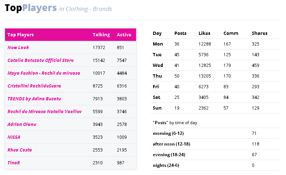Viewport: 286px width, 175px height.
Task: Open the TinaR brand link
Action: click(14, 163)
